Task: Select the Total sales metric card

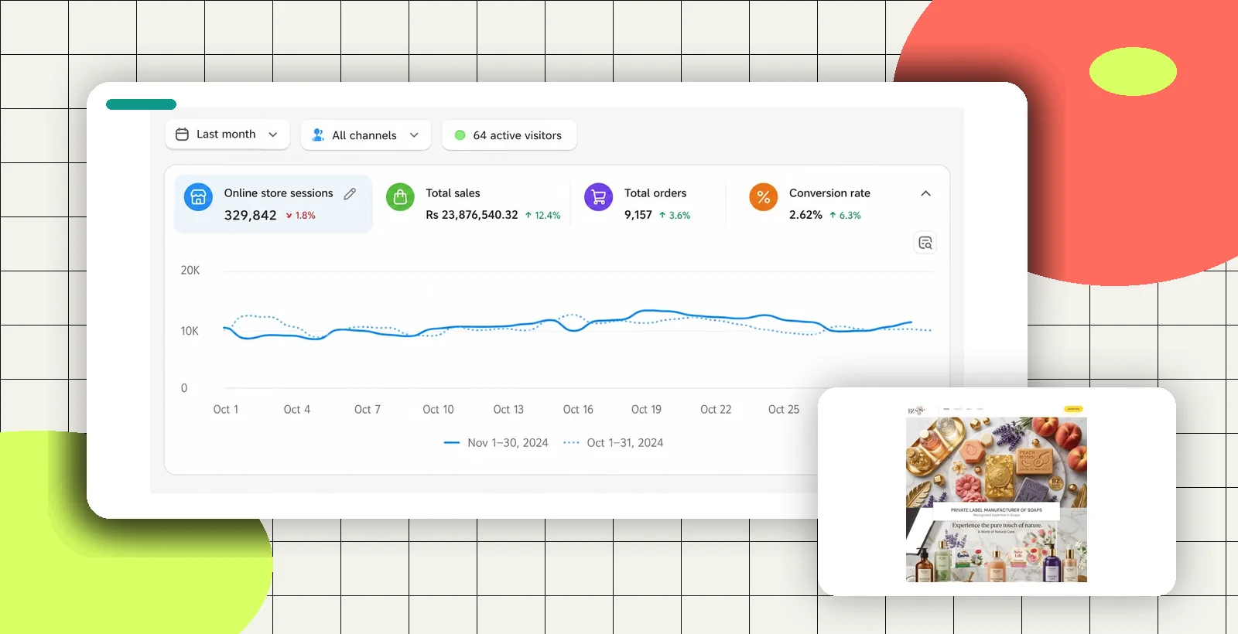Action: tap(473, 203)
